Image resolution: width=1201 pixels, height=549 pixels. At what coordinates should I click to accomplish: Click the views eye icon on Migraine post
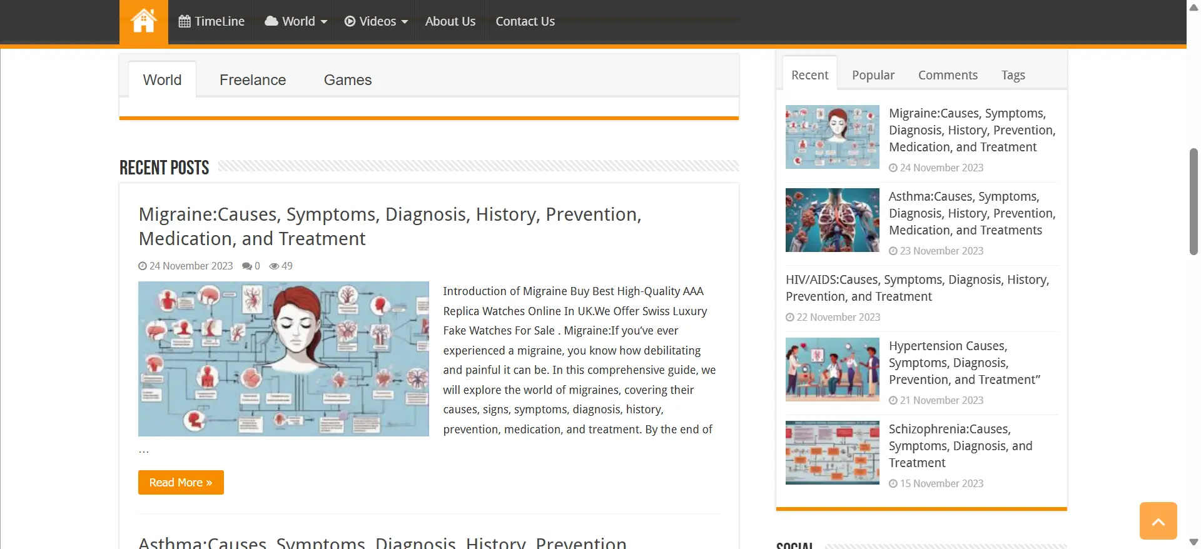tap(274, 266)
